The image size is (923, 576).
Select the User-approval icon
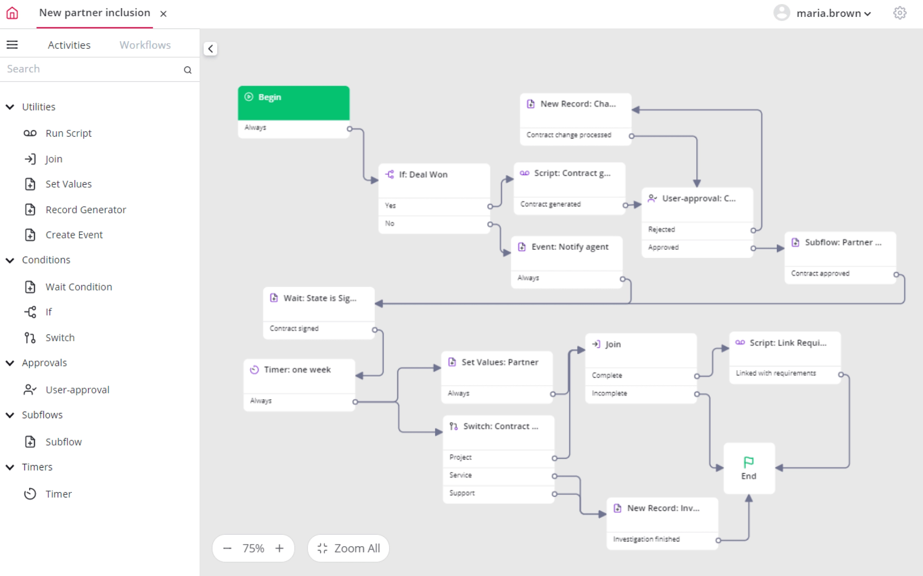31,389
